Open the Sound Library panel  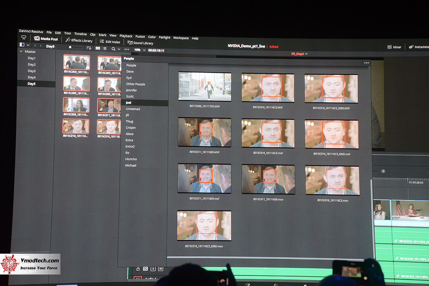140,43
